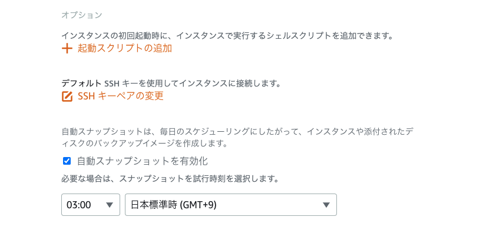
Task: Click the オプション section heading
Action: pos(82,15)
